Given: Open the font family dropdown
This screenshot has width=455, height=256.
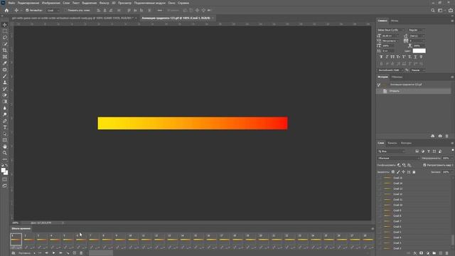Looking at the screenshot, I should click(x=391, y=30).
